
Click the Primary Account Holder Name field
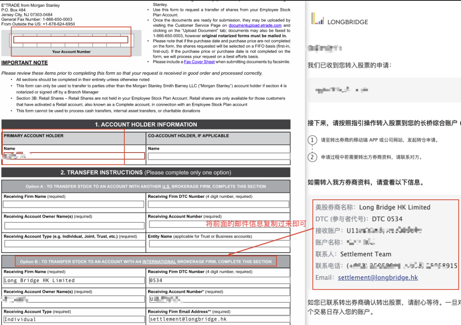pos(74,156)
